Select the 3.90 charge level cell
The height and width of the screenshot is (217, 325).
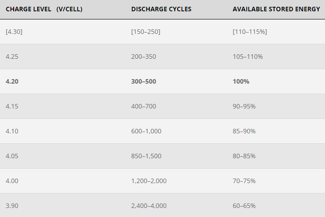(x=12, y=206)
